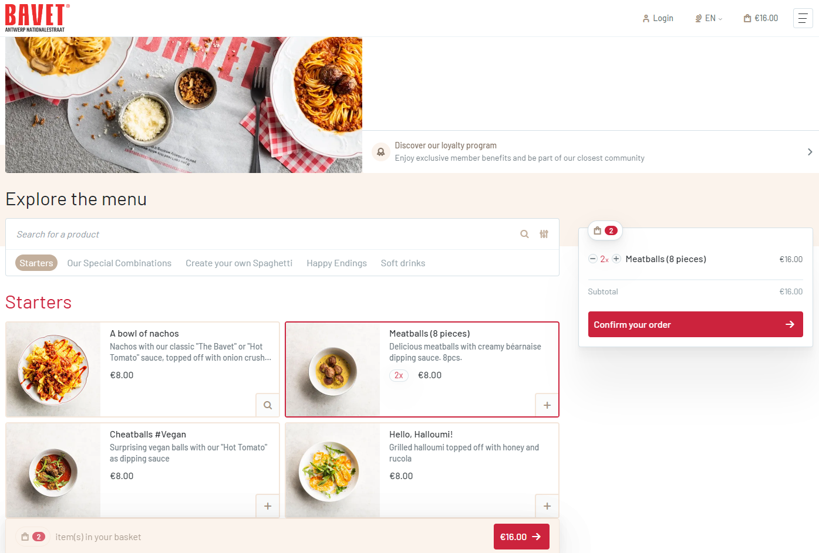Open the hamburger menu icon
819x553 pixels.
point(803,18)
